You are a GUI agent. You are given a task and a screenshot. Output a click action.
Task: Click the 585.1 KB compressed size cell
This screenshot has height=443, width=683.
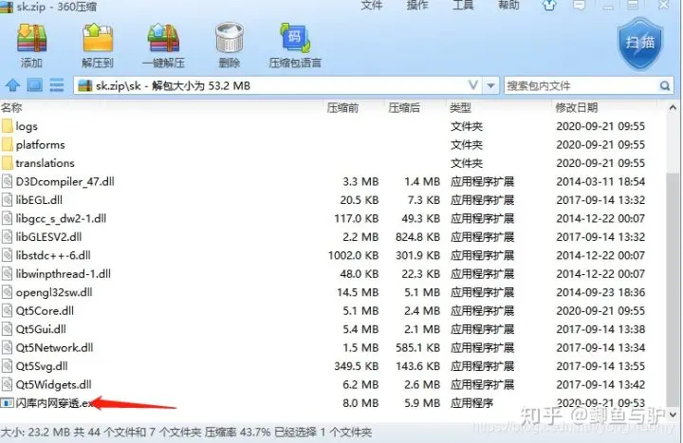click(x=417, y=347)
